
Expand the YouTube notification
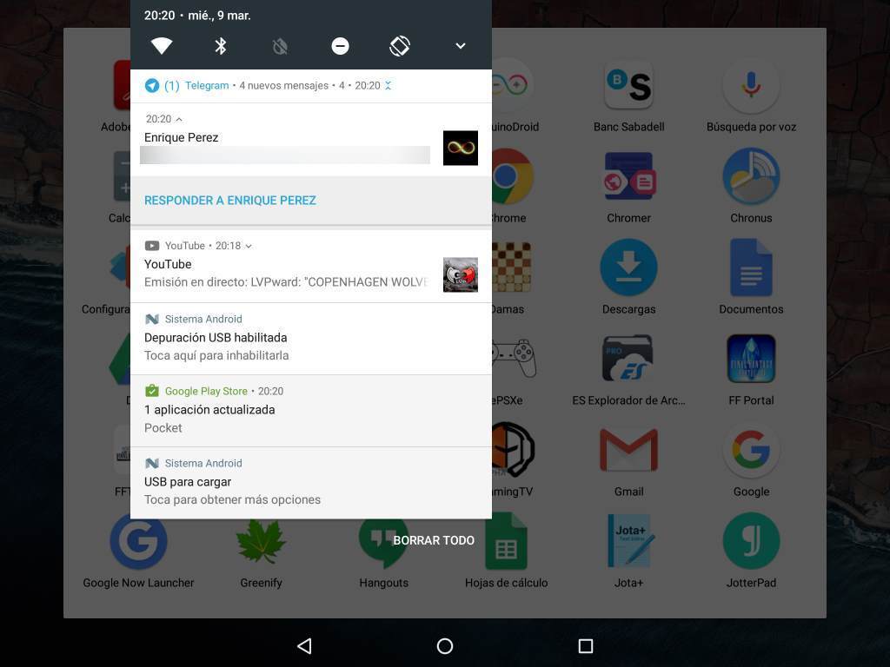coord(248,246)
